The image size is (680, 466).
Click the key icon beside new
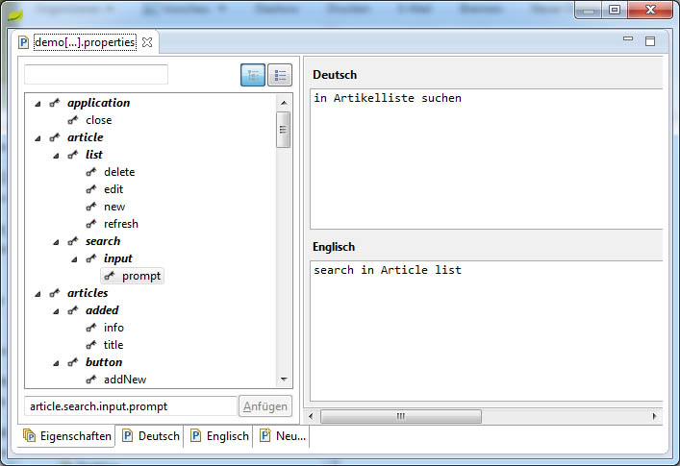coord(91,207)
